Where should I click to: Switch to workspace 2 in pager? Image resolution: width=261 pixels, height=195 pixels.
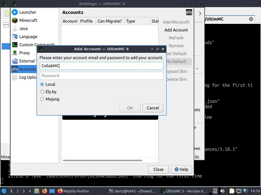18,191
